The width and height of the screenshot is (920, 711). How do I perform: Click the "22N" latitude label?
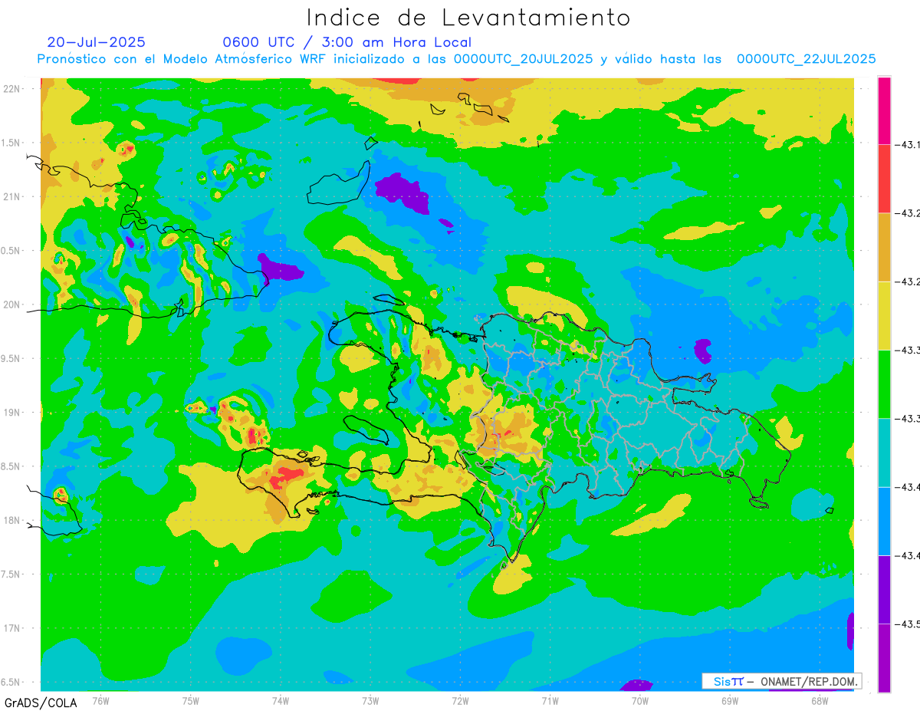point(11,88)
